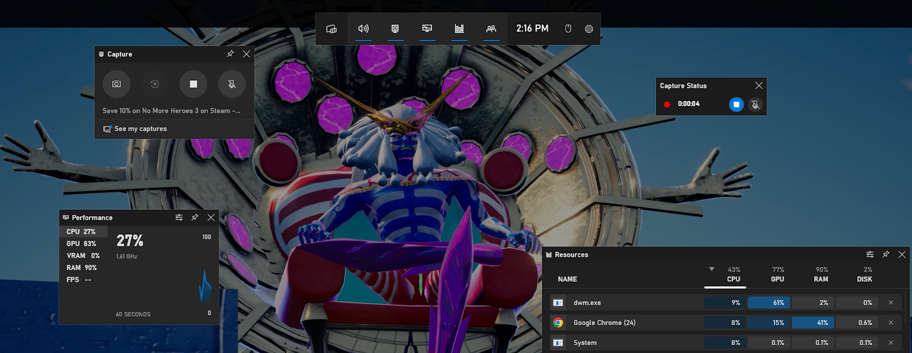The width and height of the screenshot is (912, 353).
Task: Toggle the Resources widget in Game Bar
Action: pyautogui.click(x=459, y=29)
